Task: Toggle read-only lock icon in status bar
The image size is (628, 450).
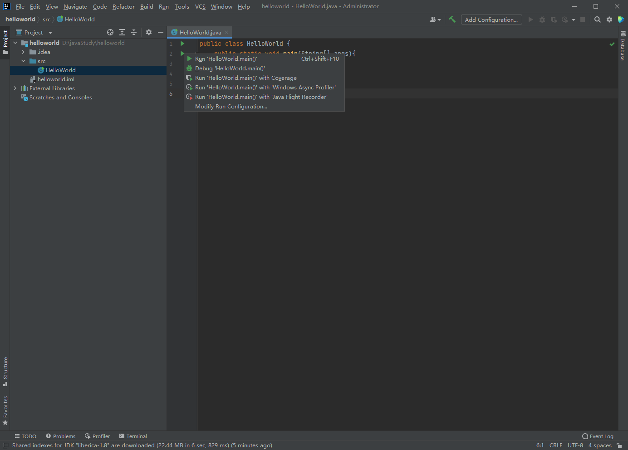Action: click(619, 445)
